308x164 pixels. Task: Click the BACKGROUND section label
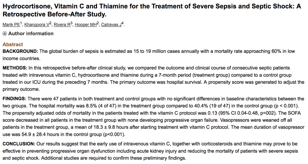(20, 51)
